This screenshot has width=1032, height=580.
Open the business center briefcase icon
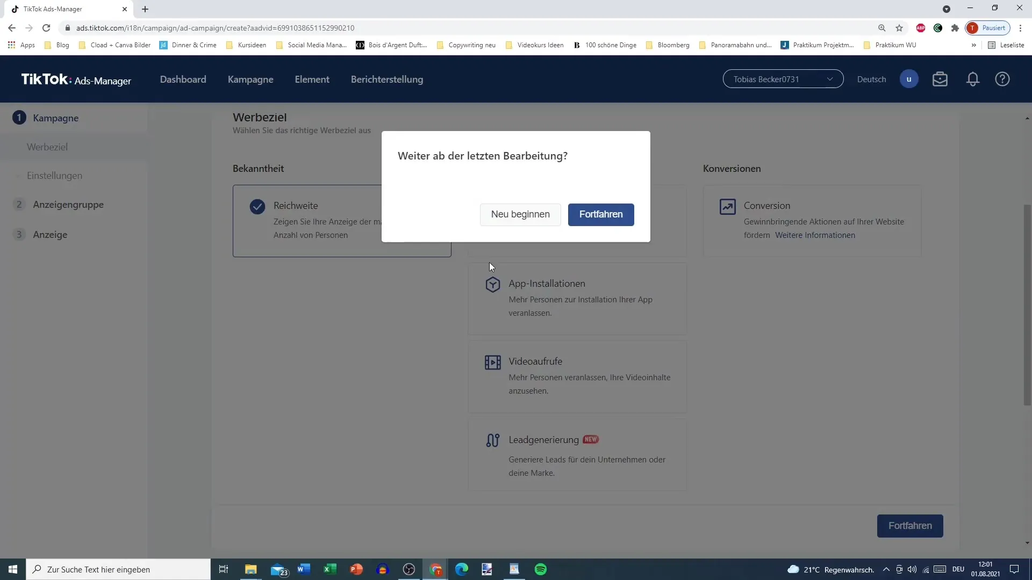click(940, 79)
